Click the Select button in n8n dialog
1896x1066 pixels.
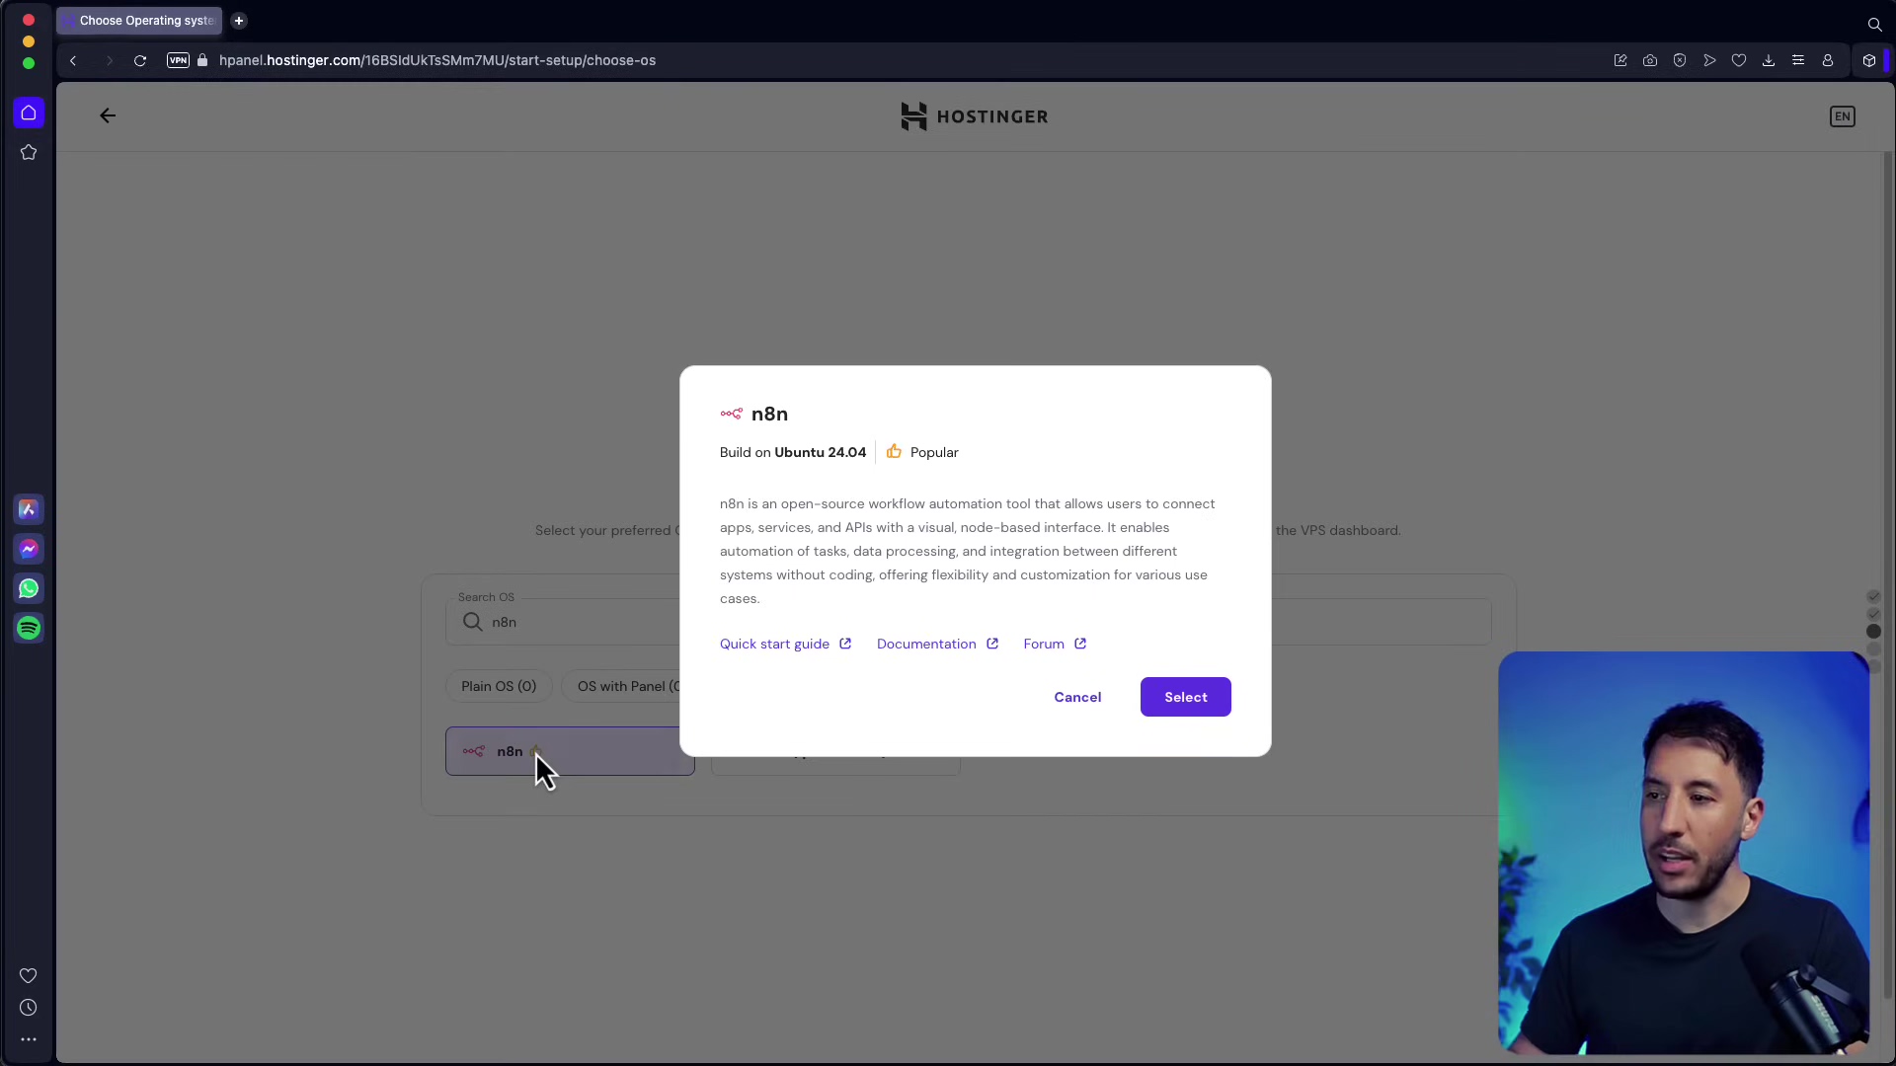(x=1185, y=697)
